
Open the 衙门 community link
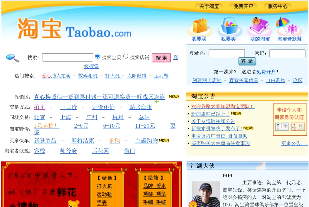click(129, 151)
